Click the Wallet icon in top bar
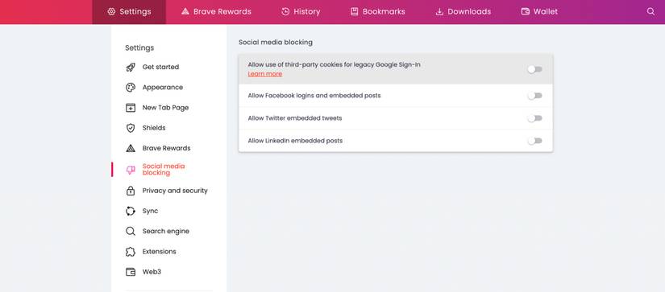The width and height of the screenshot is (665, 292). 526,12
